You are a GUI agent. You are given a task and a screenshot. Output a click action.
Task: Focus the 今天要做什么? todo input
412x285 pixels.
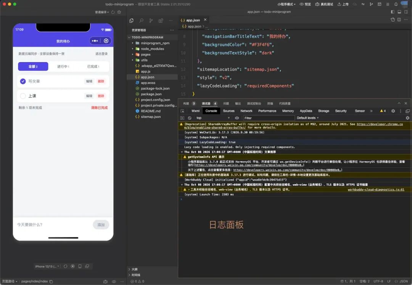pyautogui.click(x=53, y=225)
